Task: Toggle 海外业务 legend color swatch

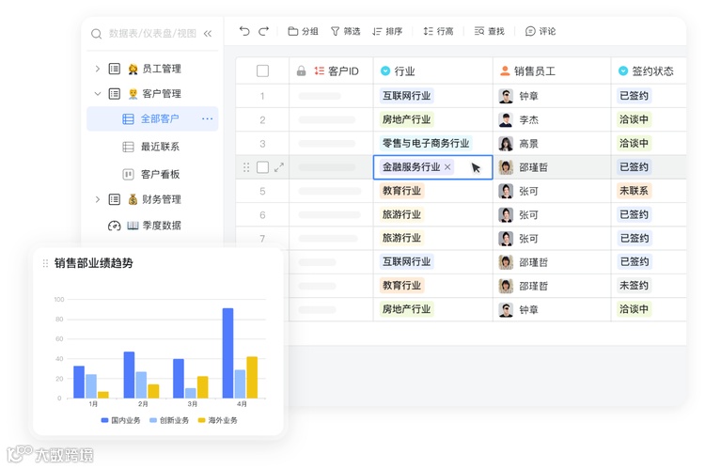Action: (201, 420)
